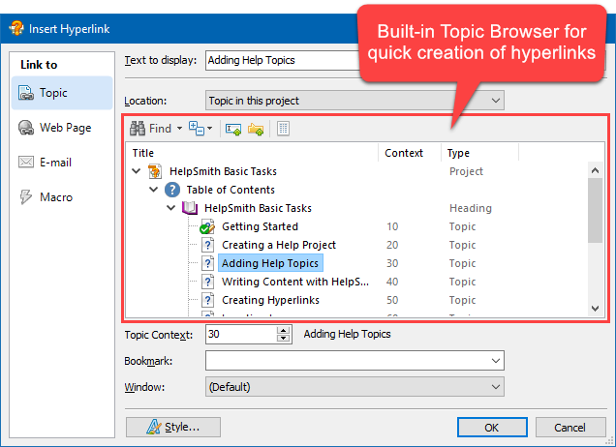Click context value 40 in the list

coord(392,282)
